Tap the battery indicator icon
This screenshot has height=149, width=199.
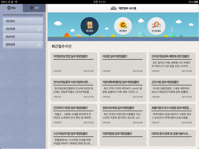196,2
